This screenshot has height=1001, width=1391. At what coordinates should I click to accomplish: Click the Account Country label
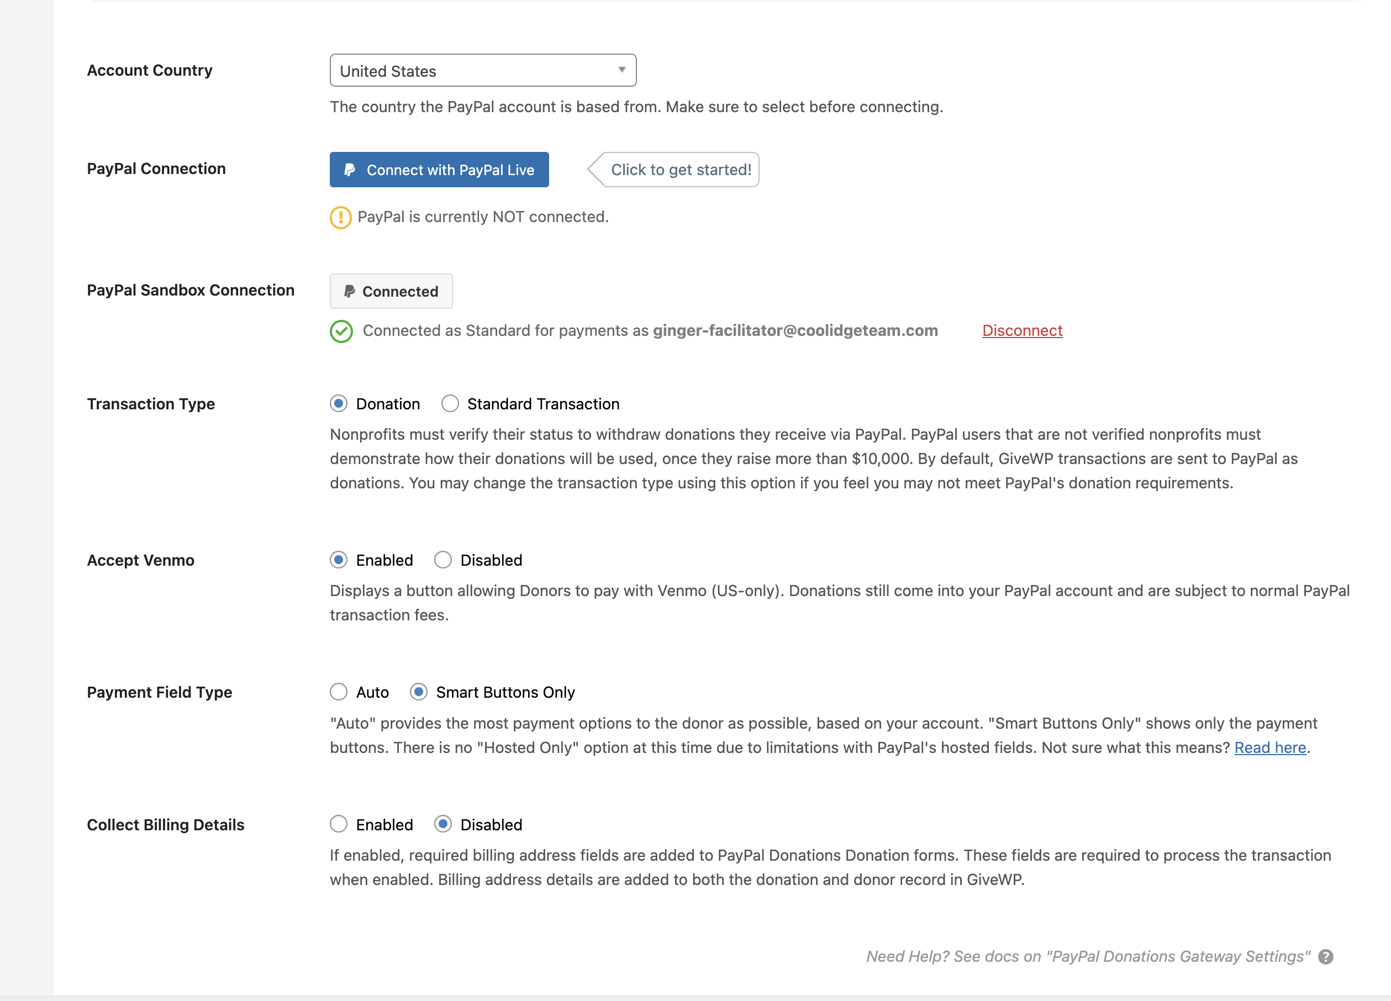click(x=150, y=71)
